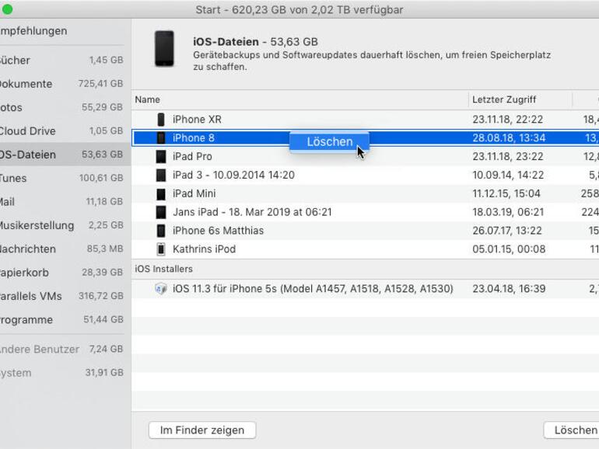Click the iPad 3 device icon
599x449 pixels.
coord(161,175)
